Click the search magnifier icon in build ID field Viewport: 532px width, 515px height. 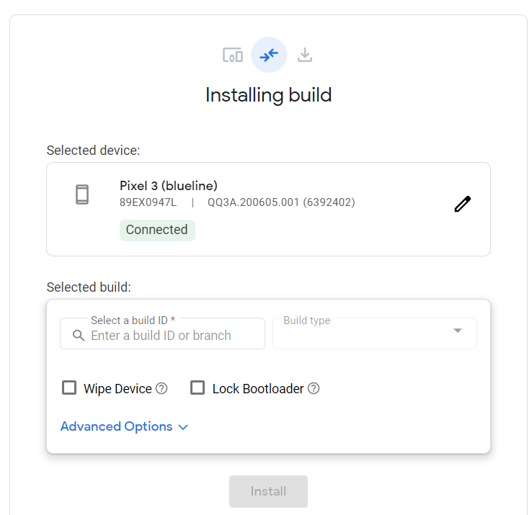click(x=79, y=336)
